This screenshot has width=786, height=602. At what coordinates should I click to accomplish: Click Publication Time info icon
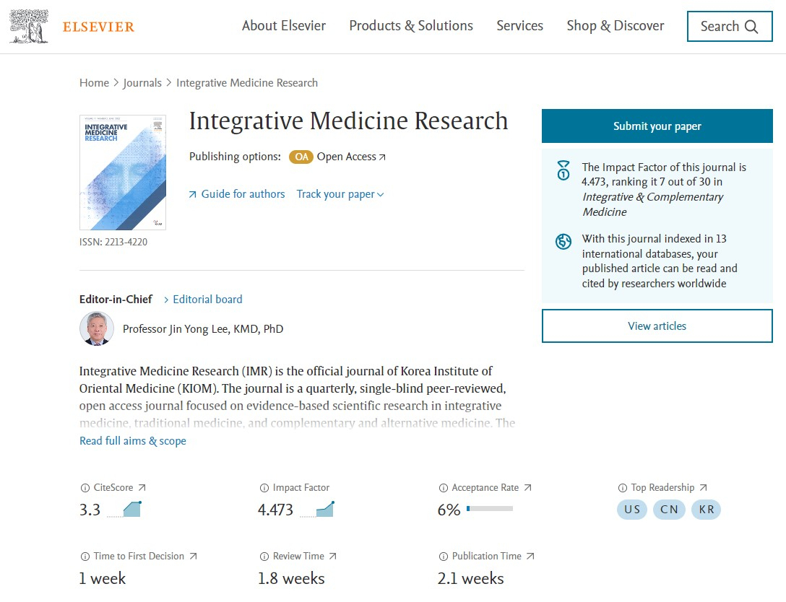[443, 557]
